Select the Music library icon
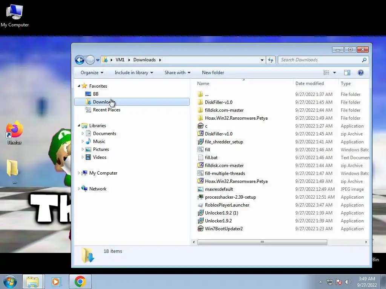Screen dimensions: 386x289 coord(88,141)
